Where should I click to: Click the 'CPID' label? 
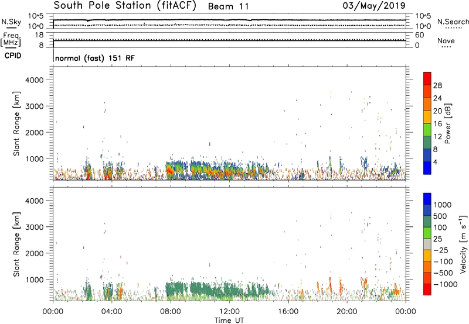(13, 56)
